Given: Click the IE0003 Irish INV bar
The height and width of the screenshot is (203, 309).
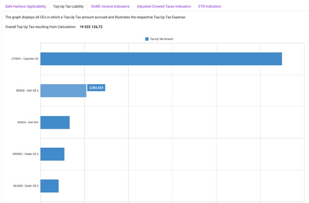Looking at the screenshot, I should (54, 122).
